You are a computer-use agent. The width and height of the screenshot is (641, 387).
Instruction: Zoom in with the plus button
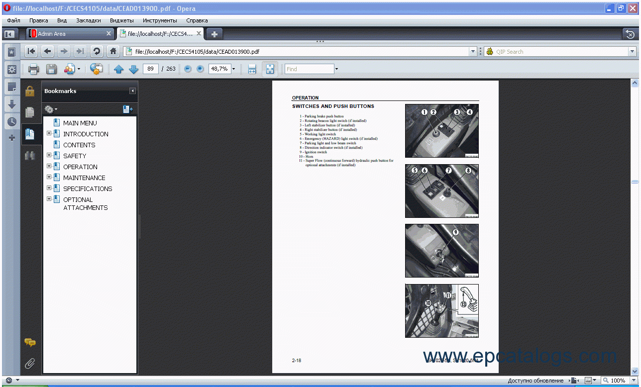[x=200, y=69]
